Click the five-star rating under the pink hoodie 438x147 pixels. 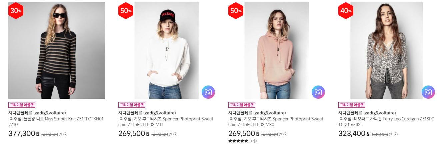pos(238,141)
